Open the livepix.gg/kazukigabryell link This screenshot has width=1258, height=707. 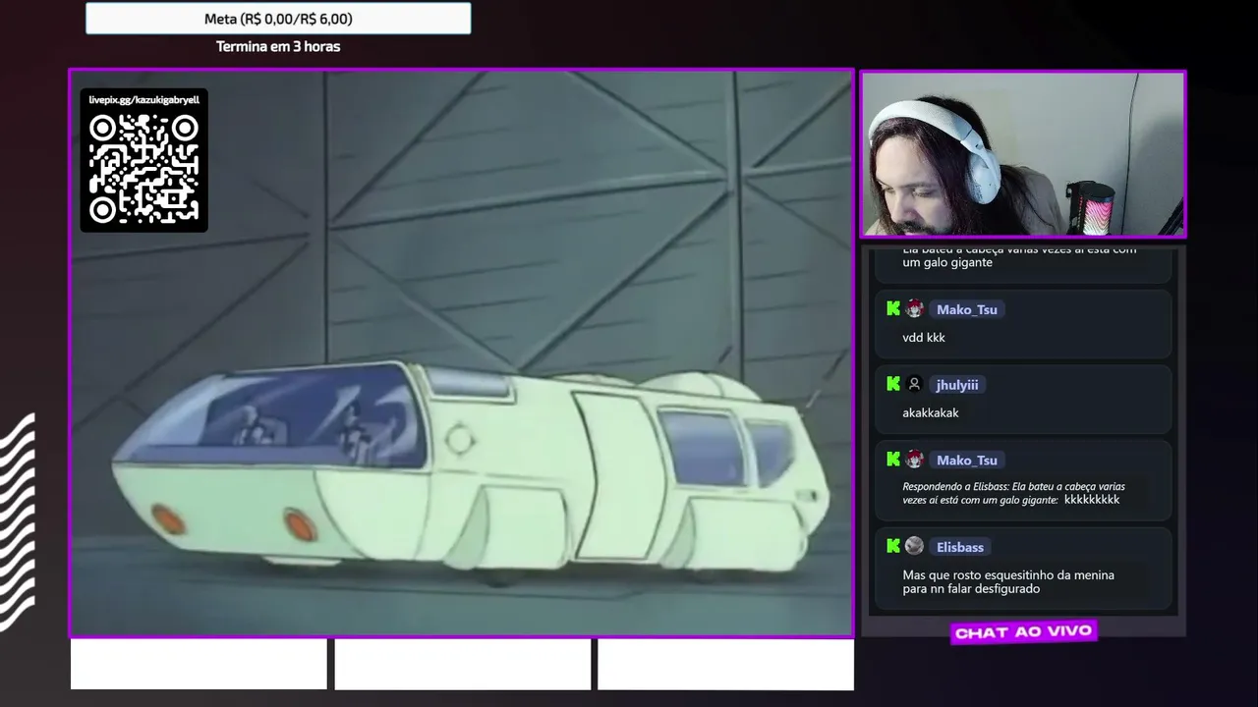point(143,100)
